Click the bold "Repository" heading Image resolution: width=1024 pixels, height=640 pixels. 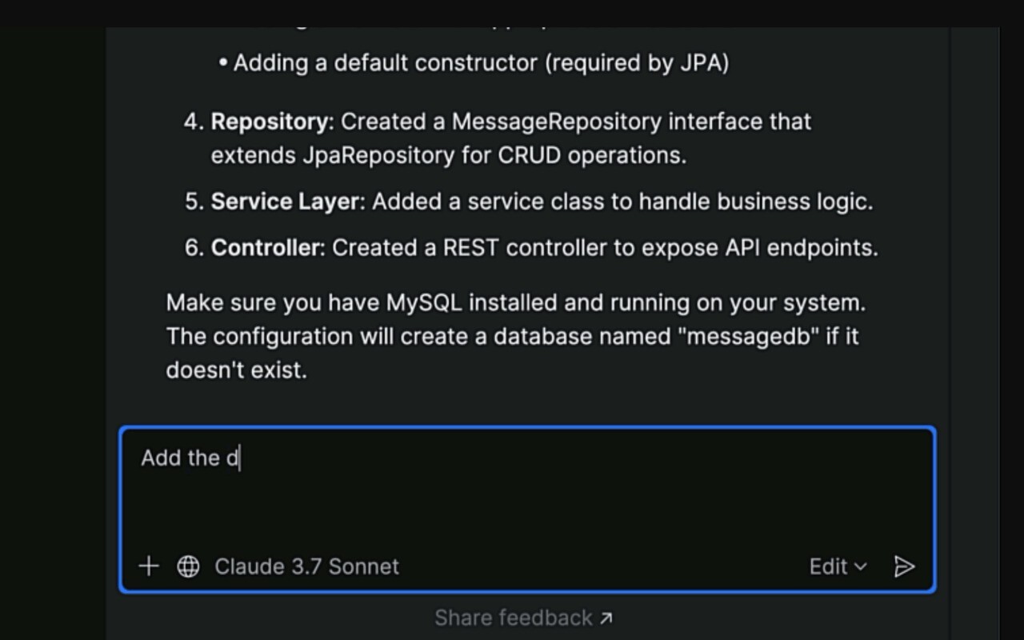(x=270, y=122)
